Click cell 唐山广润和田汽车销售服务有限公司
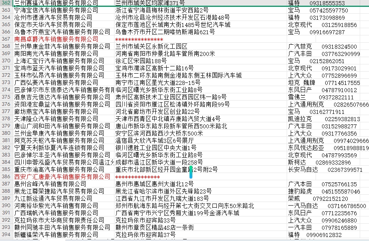 tap(62, 126)
